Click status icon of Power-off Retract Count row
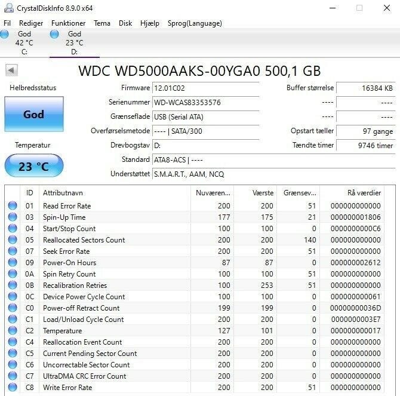 [13, 308]
